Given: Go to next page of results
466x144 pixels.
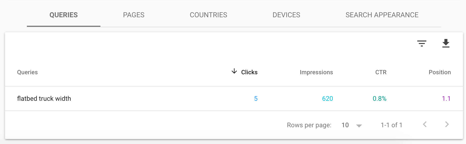Looking at the screenshot, I should pos(447,124).
